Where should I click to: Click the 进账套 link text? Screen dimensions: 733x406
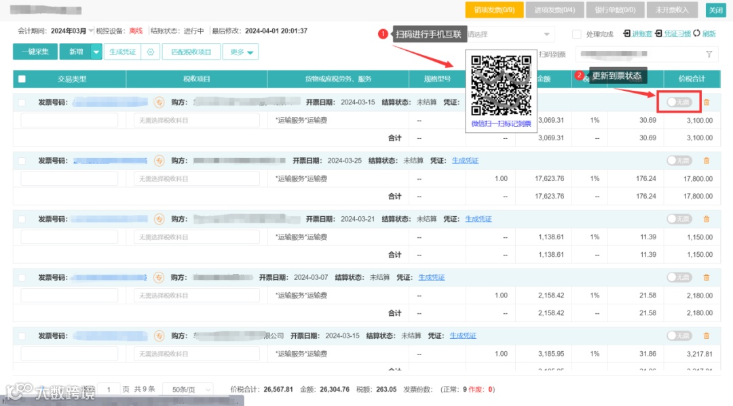point(642,34)
